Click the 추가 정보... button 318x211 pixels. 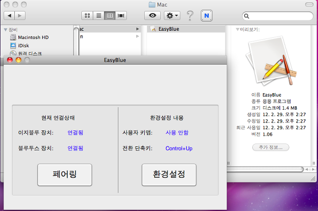[x=271, y=148]
